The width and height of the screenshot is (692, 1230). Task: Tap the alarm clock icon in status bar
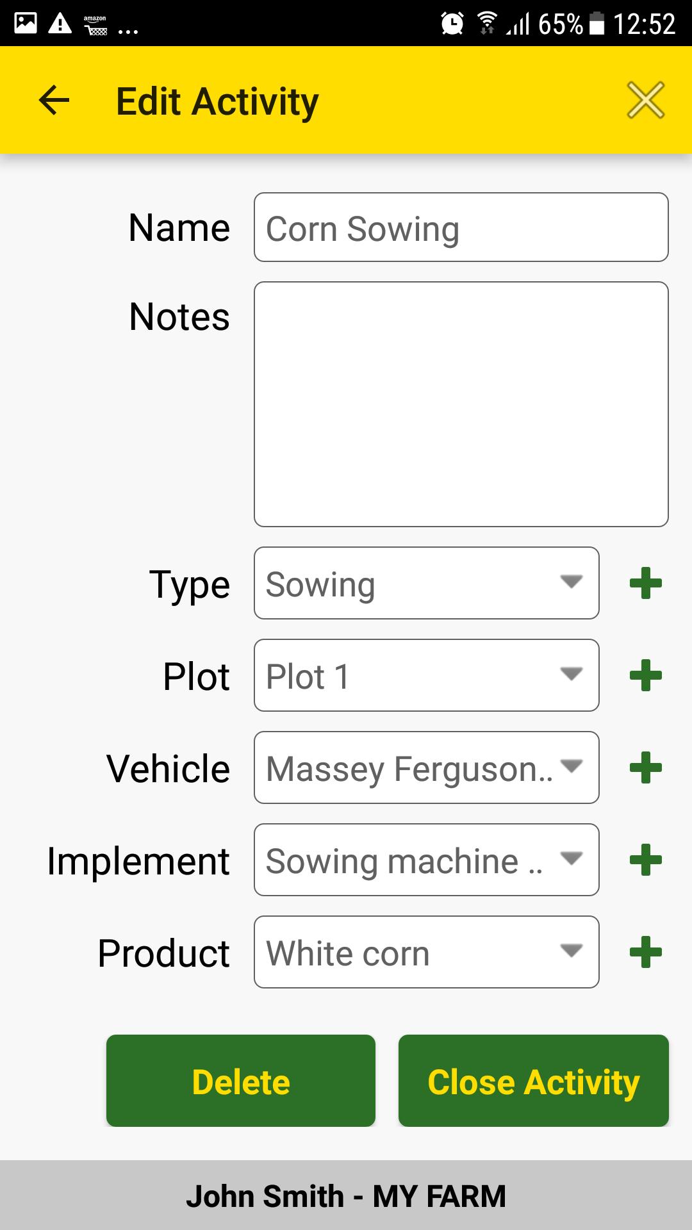pyautogui.click(x=452, y=24)
